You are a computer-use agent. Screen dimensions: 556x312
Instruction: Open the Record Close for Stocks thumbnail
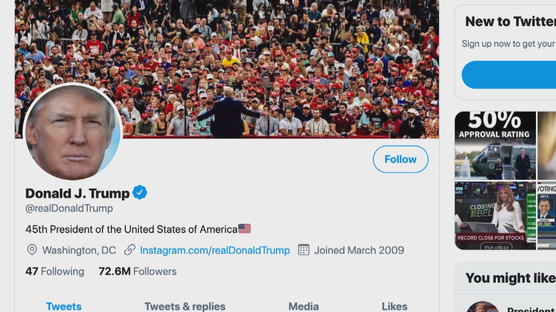tap(495, 216)
